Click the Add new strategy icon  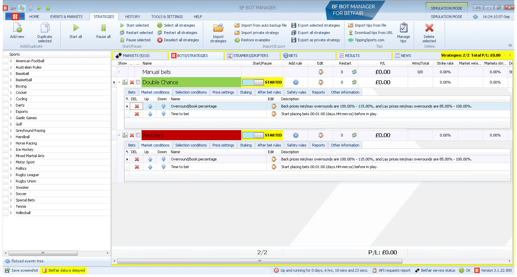pyautogui.click(x=17, y=28)
